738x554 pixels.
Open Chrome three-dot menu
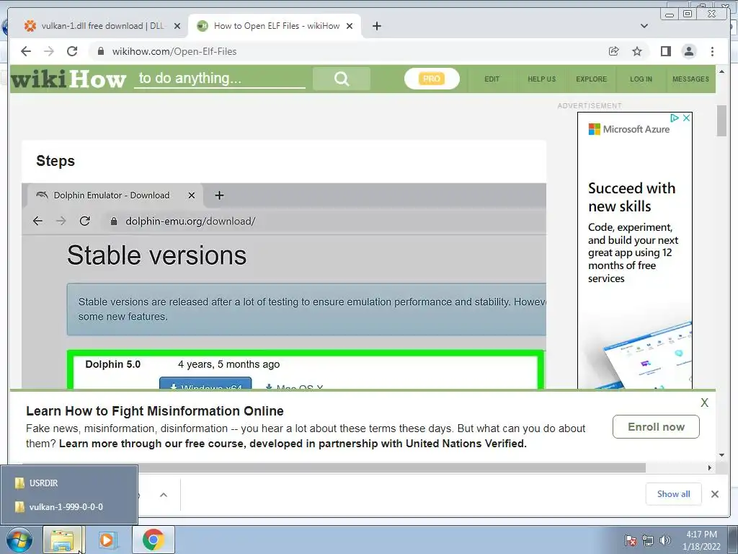[x=712, y=51]
